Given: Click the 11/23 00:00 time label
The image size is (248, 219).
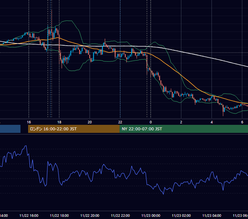Looking at the screenshot, I should point(151,215).
